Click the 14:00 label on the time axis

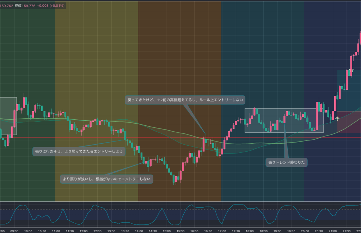(x=139, y=231)
